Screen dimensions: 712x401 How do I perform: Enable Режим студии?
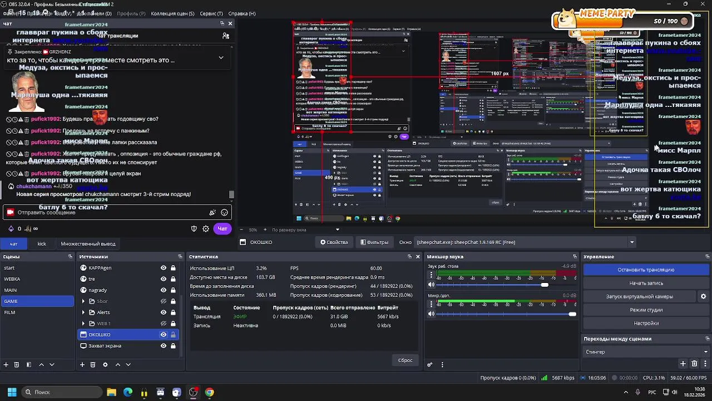tap(646, 310)
